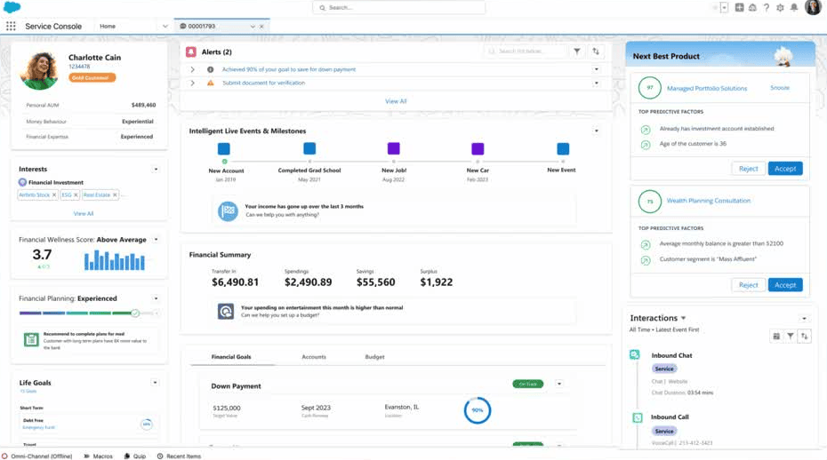This screenshot has width=827, height=460.
Task: Click the Alerts filter funnel icon
Action: click(x=577, y=52)
